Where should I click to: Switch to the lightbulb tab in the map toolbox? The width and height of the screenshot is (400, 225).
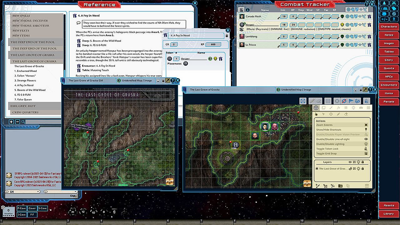[x=353, y=108]
